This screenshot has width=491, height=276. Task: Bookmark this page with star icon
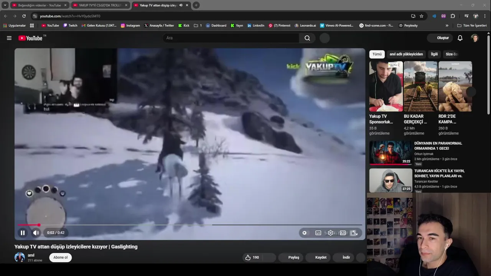pos(422,16)
